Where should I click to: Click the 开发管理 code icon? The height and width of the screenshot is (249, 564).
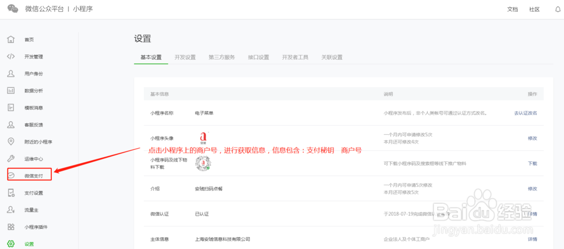coord(11,56)
